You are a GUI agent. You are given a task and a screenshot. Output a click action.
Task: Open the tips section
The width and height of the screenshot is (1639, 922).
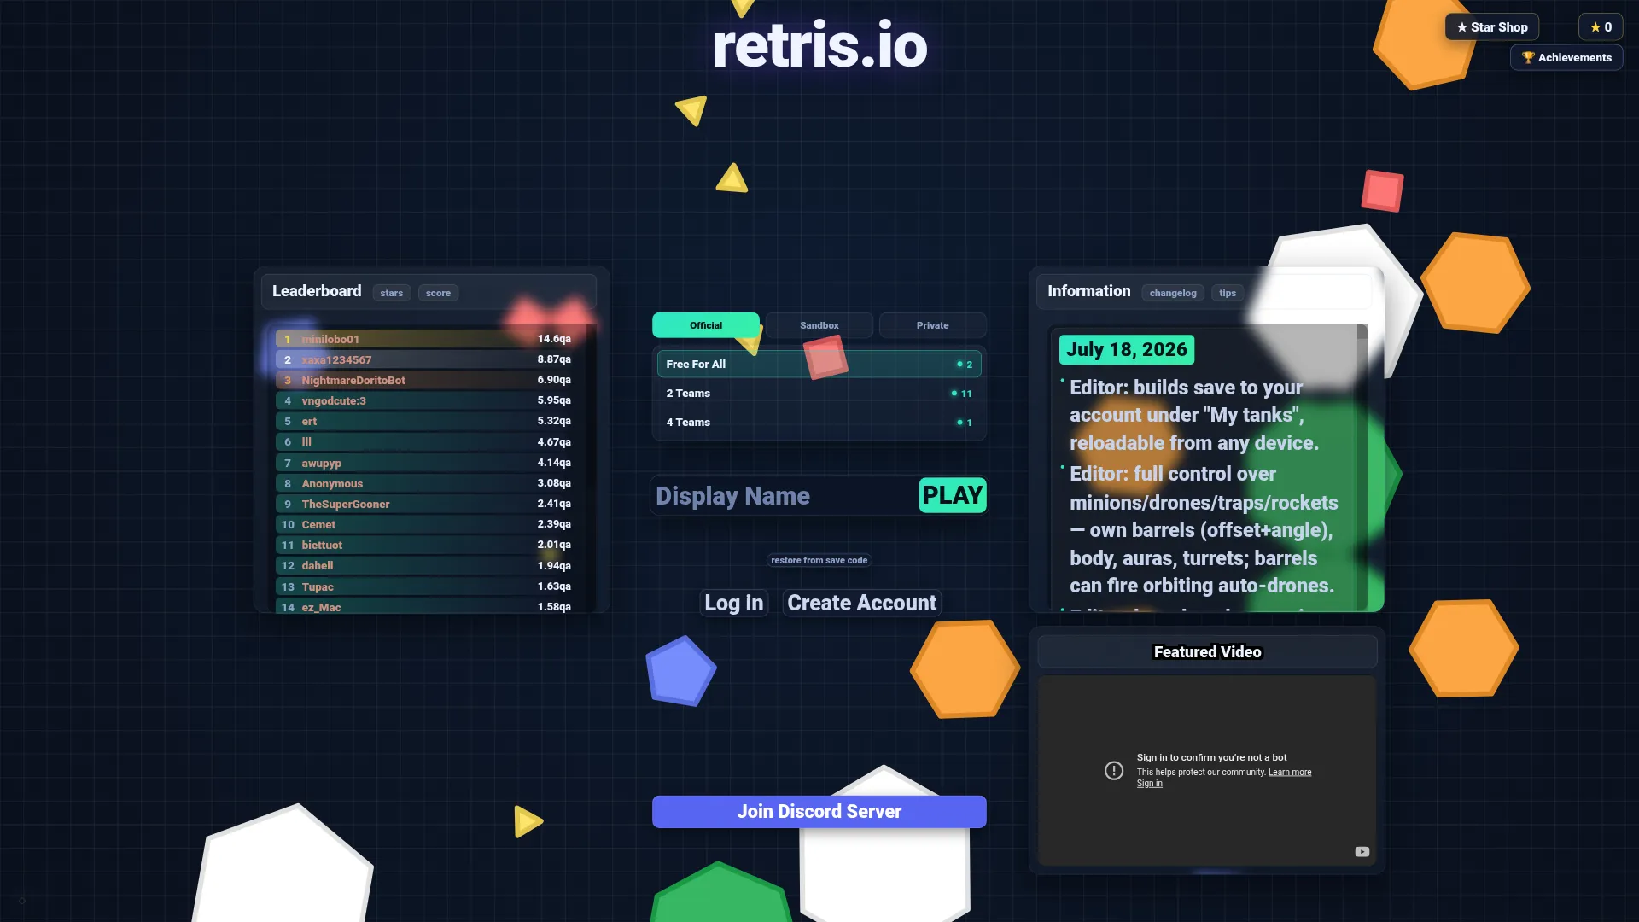[1227, 293]
